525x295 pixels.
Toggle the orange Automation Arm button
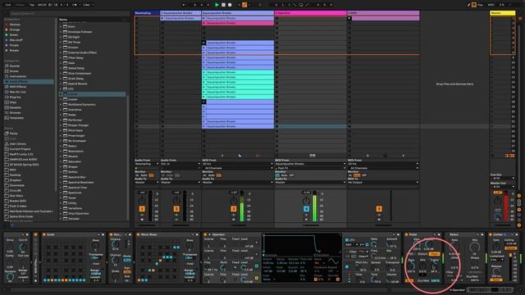244,5
